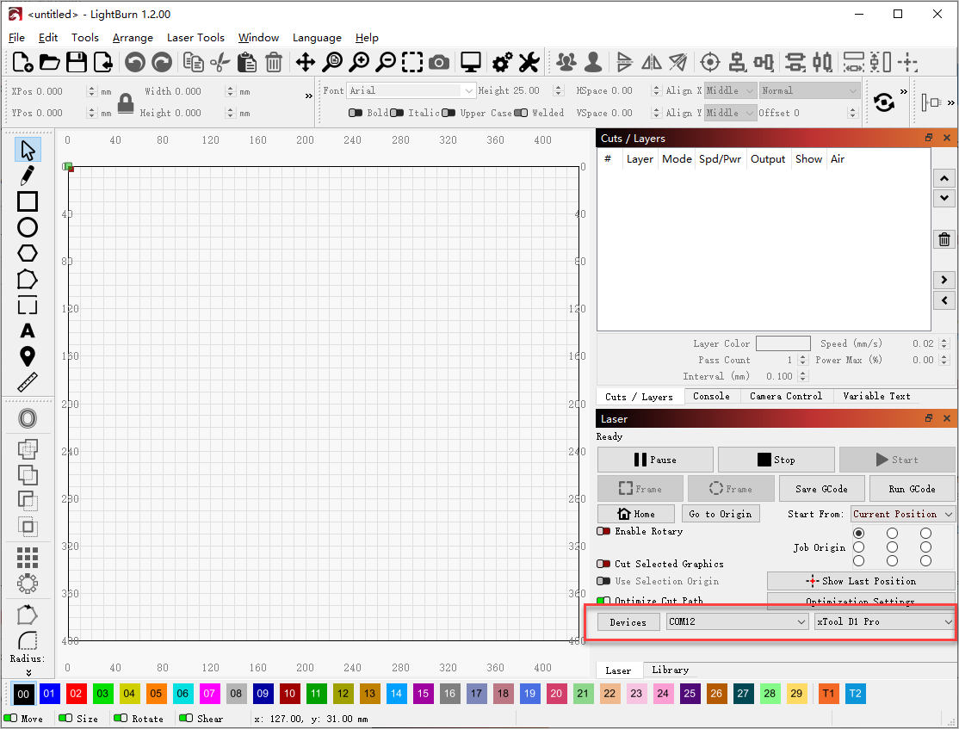Open the xTool D1 Pro device dropdown
959x729 pixels.
[884, 621]
